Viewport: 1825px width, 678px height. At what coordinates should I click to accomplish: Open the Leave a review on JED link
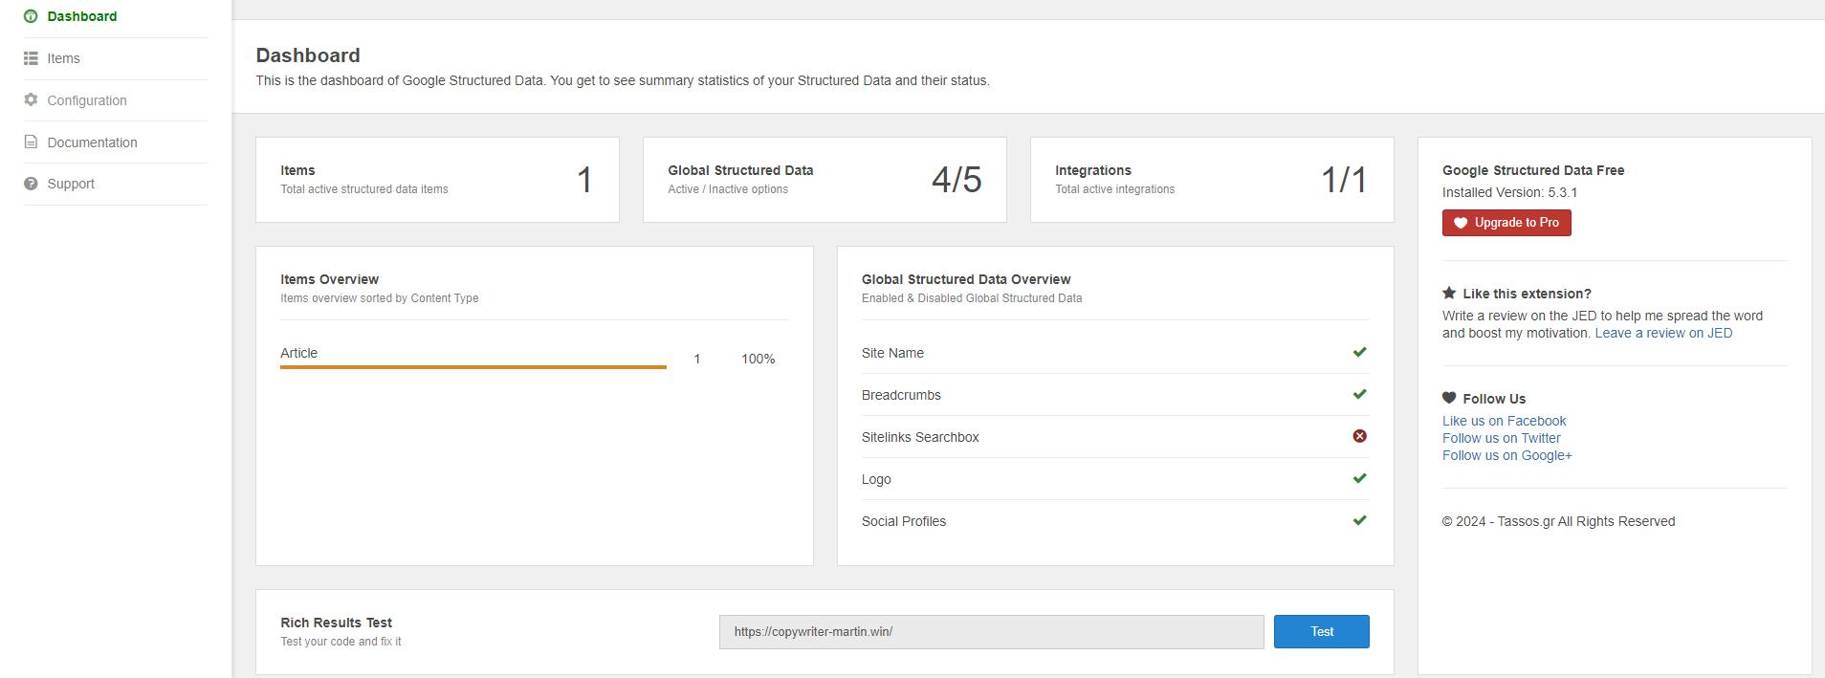tap(1663, 333)
